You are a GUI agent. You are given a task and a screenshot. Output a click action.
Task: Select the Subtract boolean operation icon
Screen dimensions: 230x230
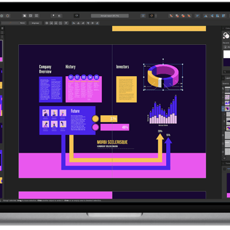point(177,16)
